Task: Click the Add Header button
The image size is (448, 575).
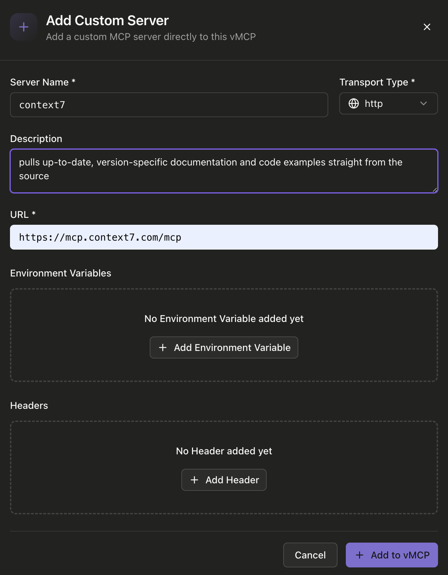Action: point(224,480)
